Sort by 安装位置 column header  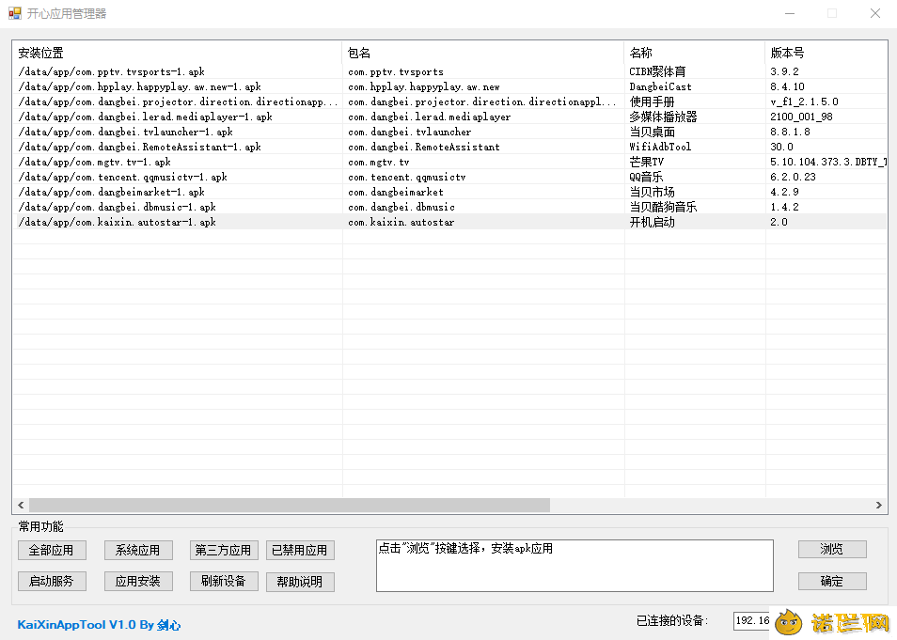tap(178, 54)
